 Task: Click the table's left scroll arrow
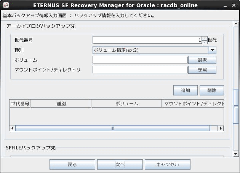13,128
